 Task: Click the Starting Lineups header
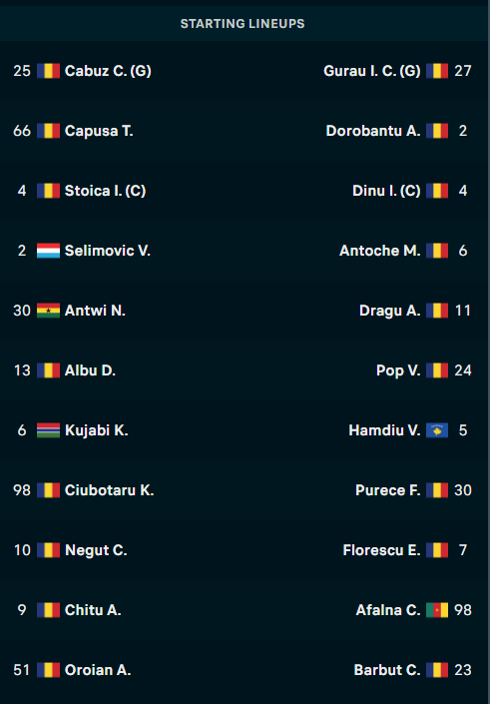click(243, 24)
